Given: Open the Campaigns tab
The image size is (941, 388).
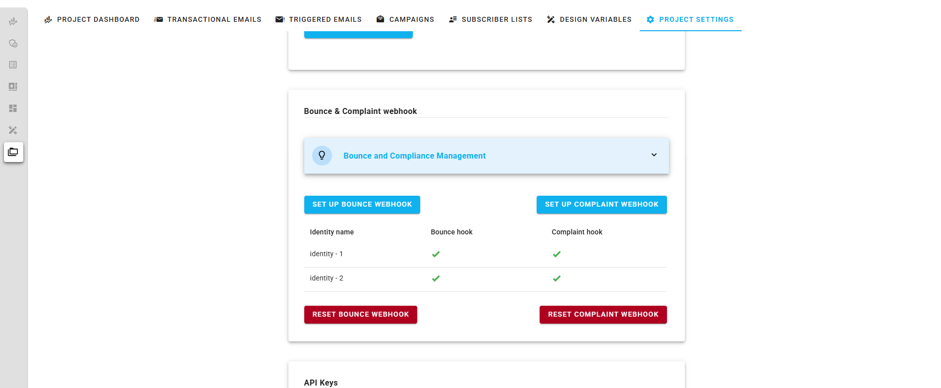Looking at the screenshot, I should tap(405, 19).
